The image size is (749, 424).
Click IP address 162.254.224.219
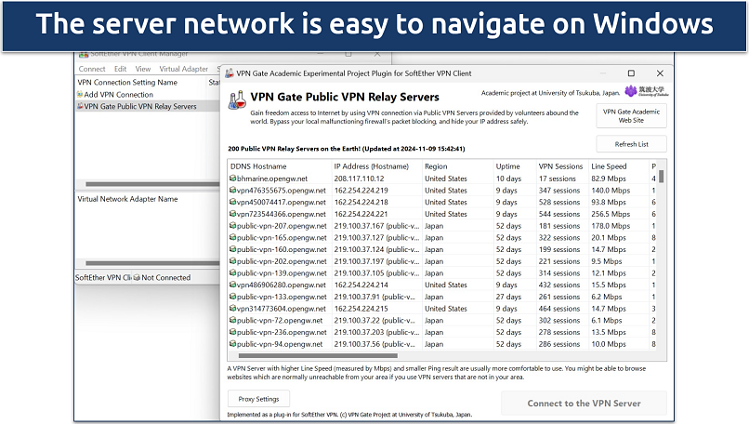pyautogui.click(x=361, y=191)
